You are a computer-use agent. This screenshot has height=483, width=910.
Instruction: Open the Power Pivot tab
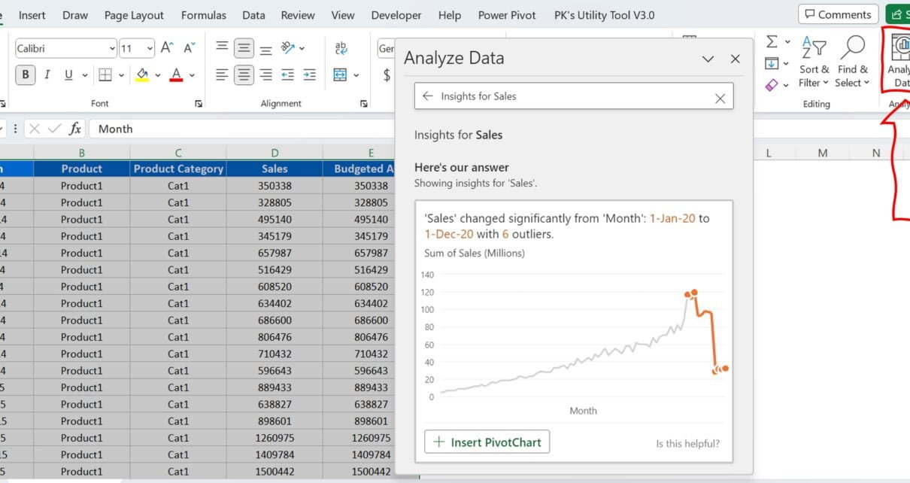tap(506, 15)
